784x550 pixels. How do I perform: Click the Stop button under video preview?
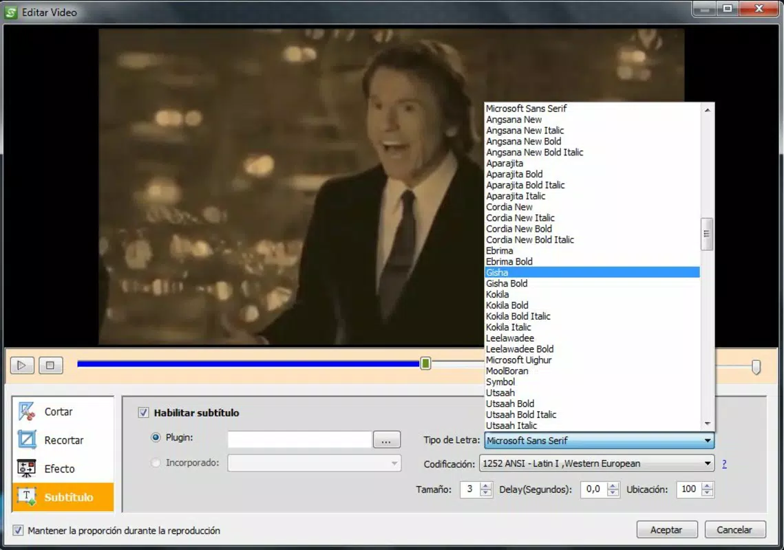(x=50, y=365)
